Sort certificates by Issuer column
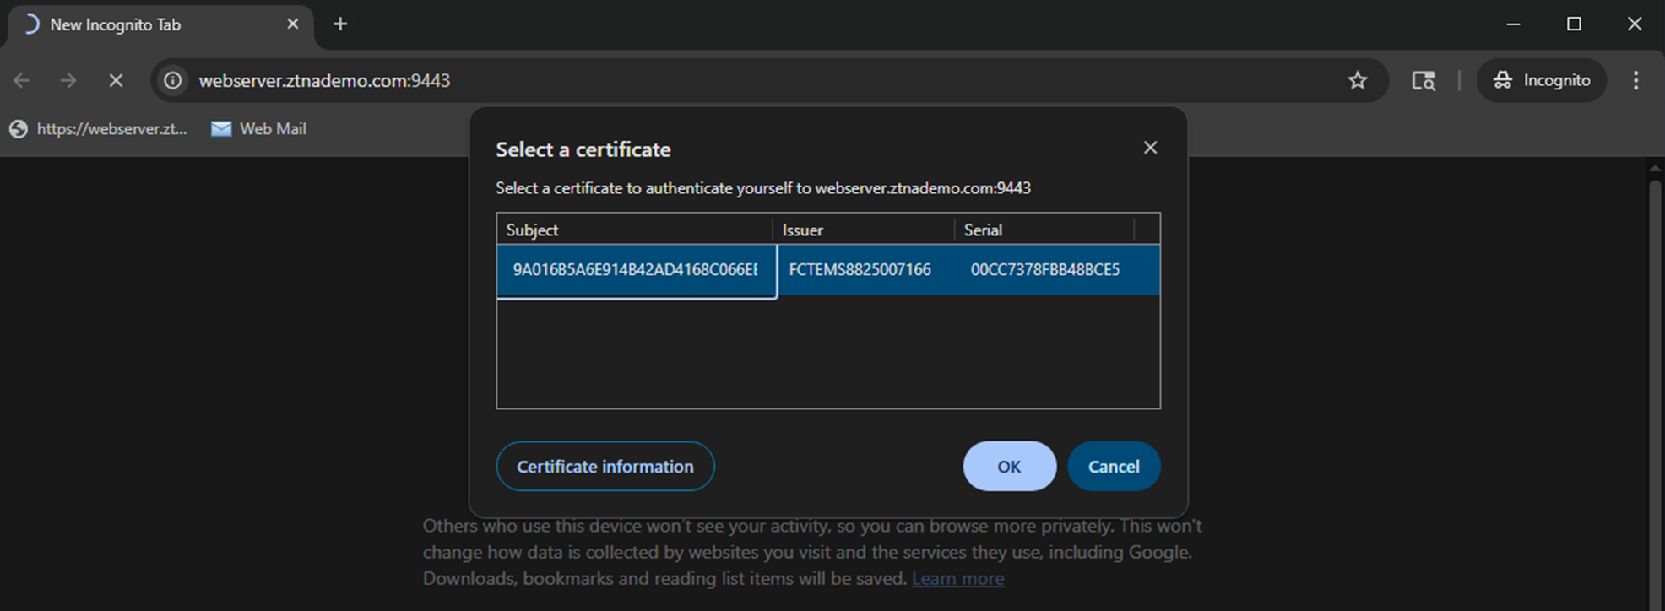1665x611 pixels. (x=861, y=230)
